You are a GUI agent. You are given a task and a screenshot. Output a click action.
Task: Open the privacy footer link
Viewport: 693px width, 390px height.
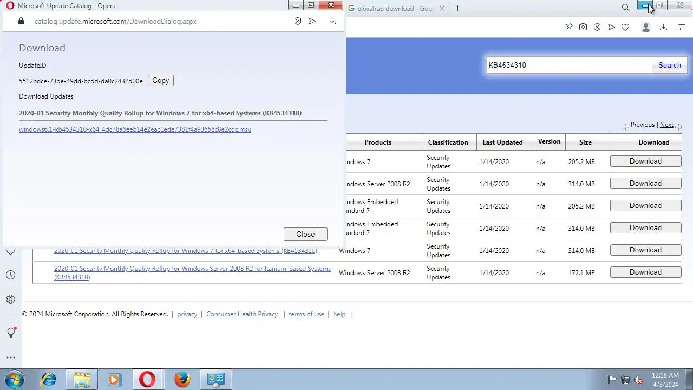187,314
